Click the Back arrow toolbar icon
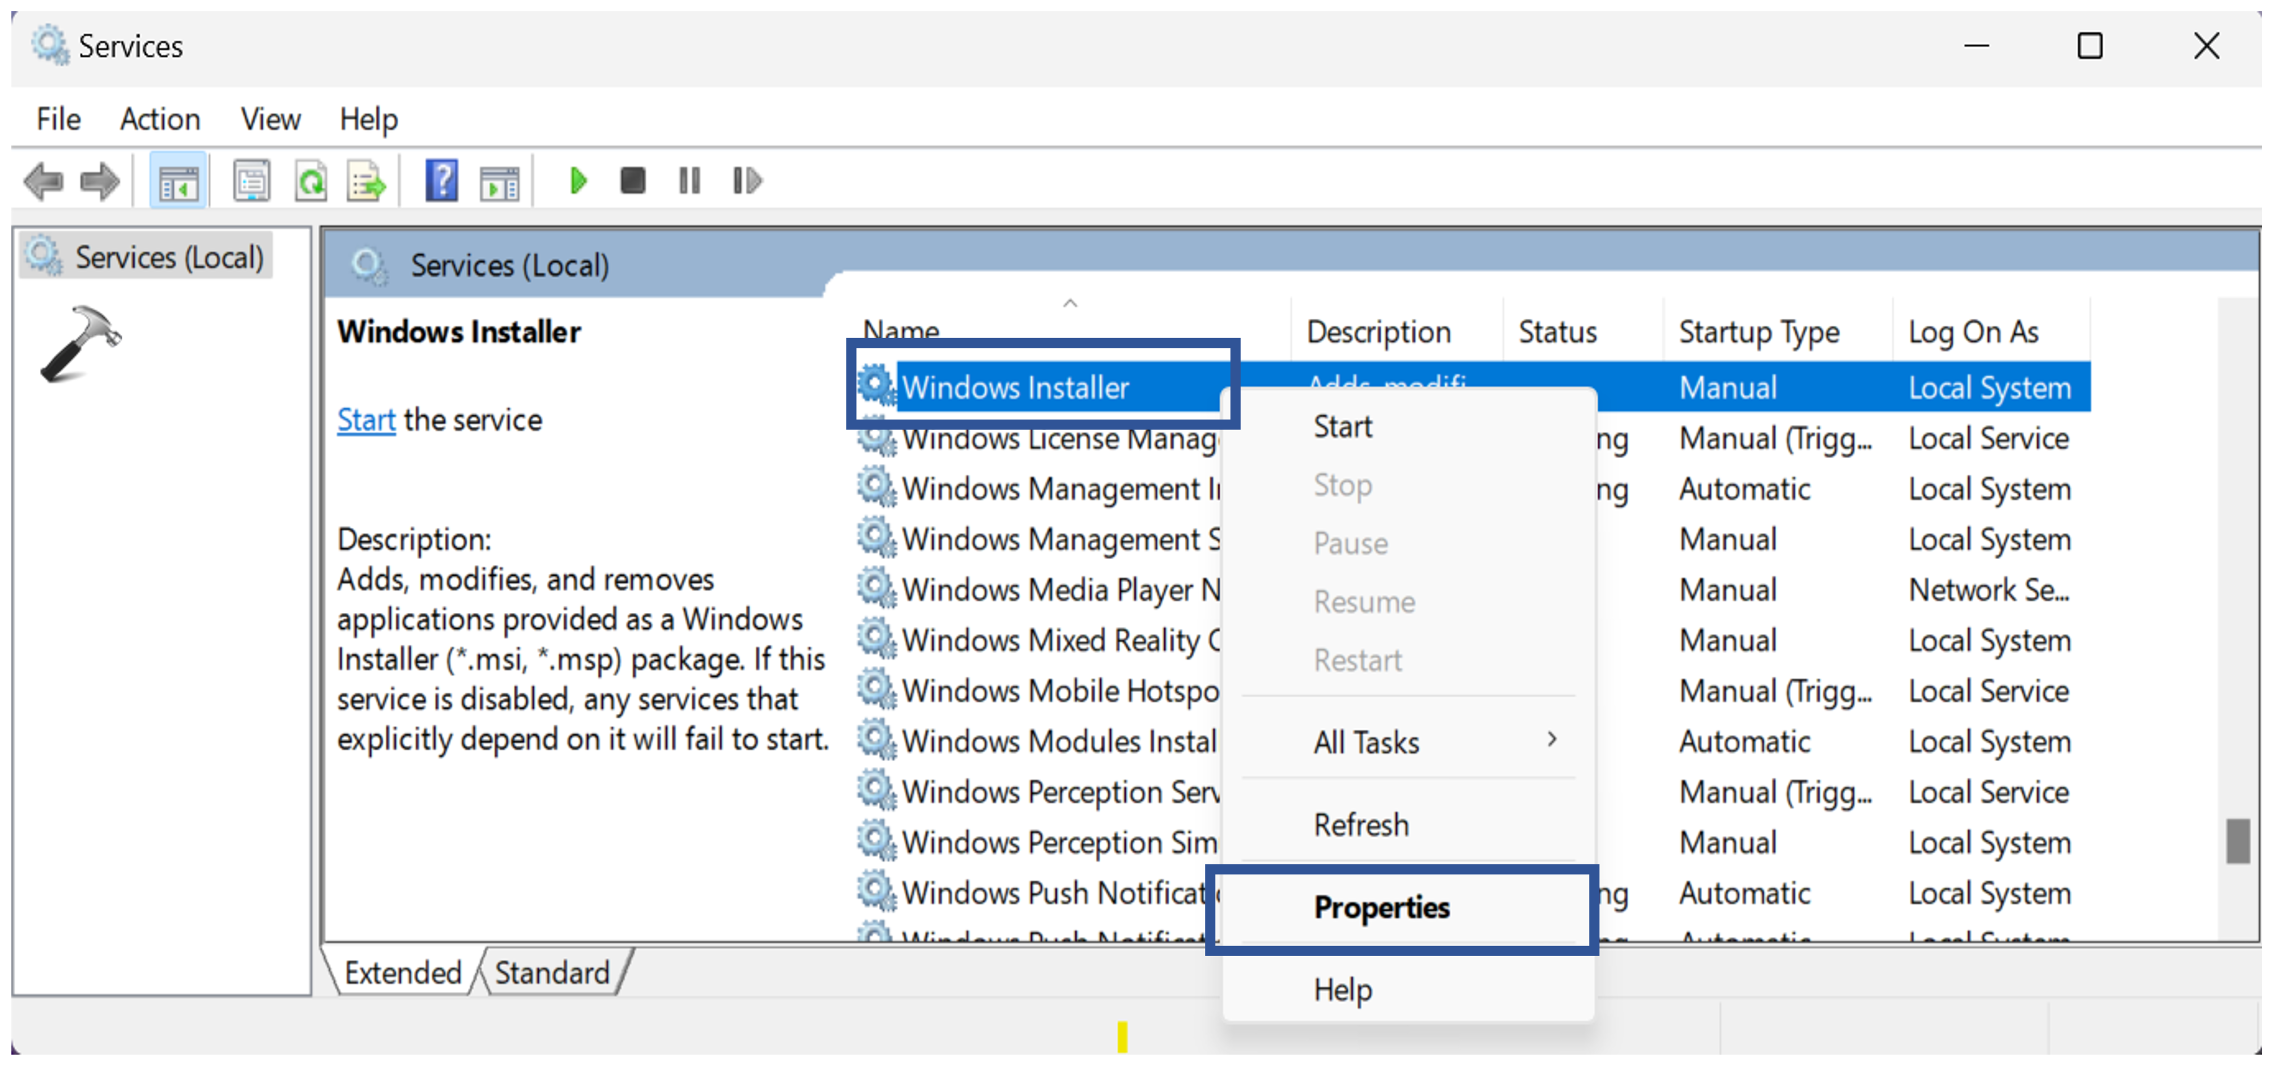Image resolution: width=2273 pixels, height=1066 pixels. [x=43, y=182]
